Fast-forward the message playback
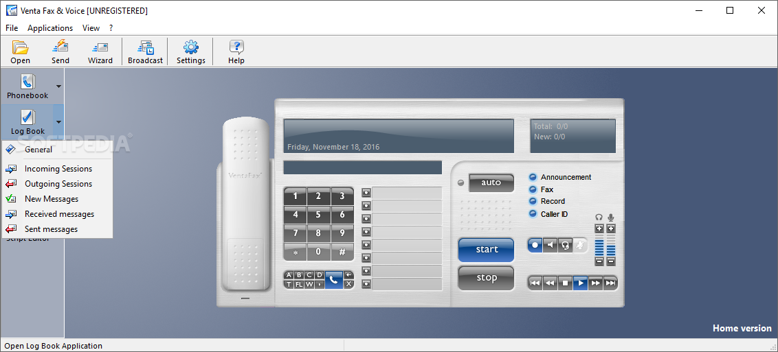 595,283
